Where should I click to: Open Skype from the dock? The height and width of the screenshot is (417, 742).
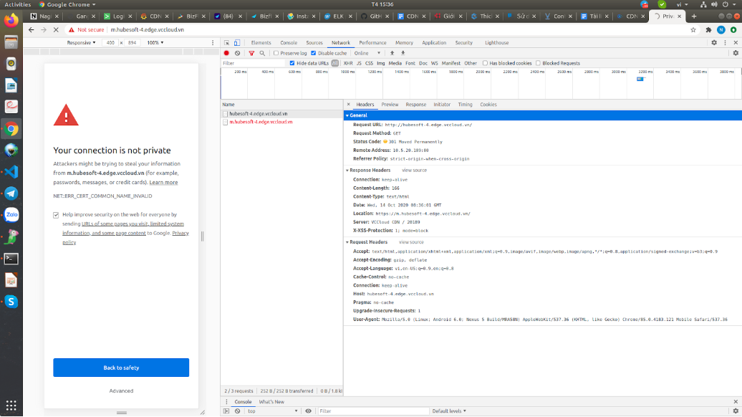click(11, 302)
